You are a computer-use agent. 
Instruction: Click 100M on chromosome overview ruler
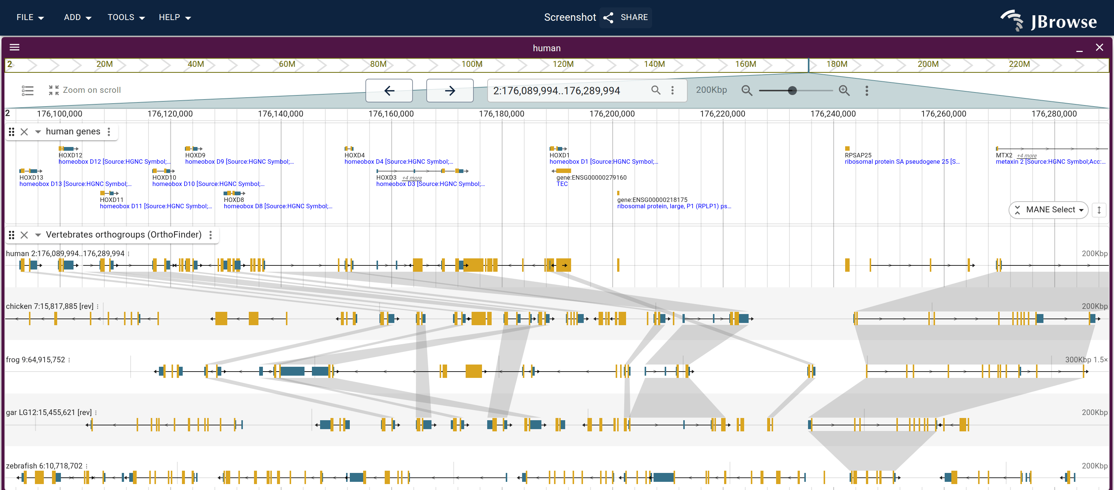pos(471,65)
